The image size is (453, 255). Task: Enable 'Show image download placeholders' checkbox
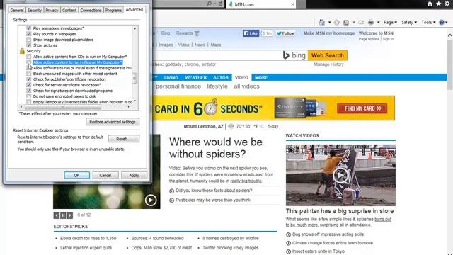tap(28, 40)
